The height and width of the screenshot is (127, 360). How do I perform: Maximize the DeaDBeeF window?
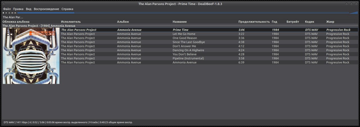coord(351,4)
